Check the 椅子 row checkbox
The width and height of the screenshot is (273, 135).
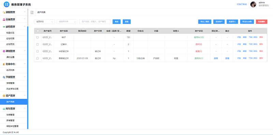(x=38, y=37)
